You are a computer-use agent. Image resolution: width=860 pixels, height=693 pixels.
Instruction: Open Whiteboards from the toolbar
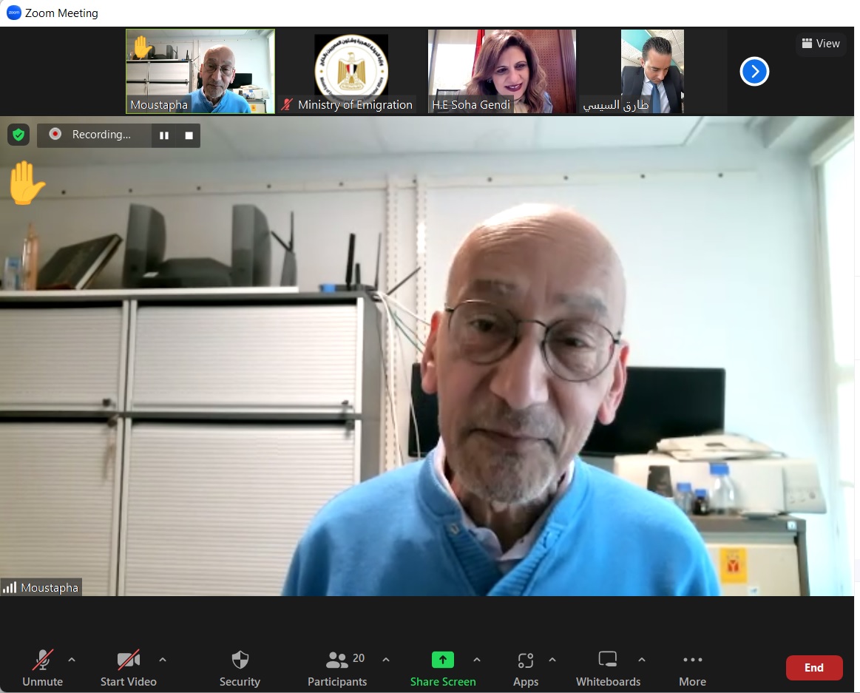[608, 660]
